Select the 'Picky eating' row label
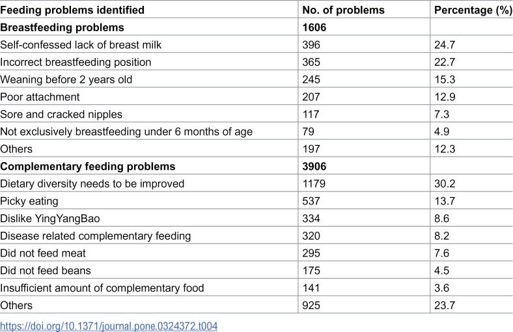 click(x=29, y=201)
